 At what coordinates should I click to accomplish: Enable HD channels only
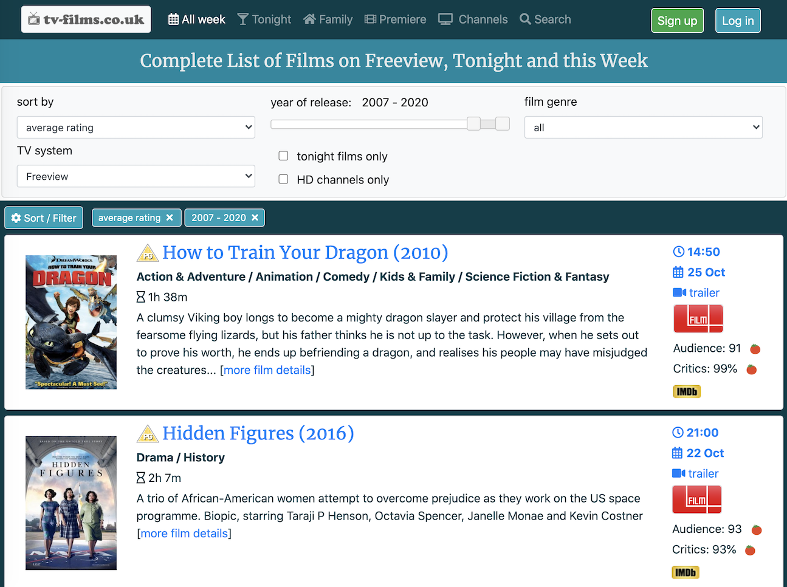click(x=283, y=179)
